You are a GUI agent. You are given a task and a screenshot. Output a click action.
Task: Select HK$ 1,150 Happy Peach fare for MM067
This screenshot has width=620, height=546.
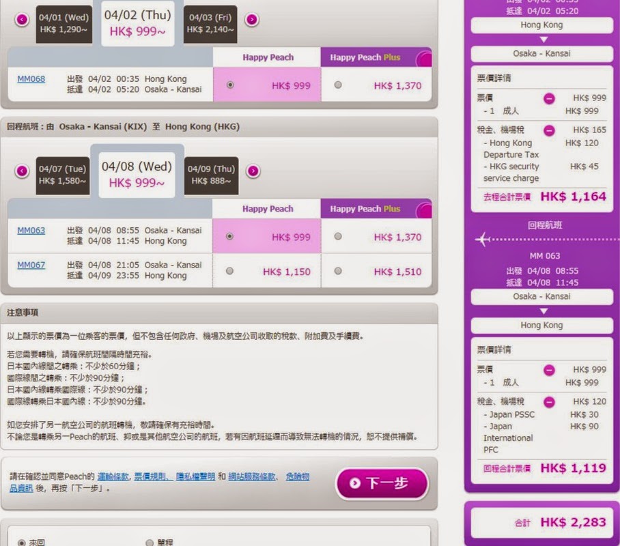[x=229, y=271]
